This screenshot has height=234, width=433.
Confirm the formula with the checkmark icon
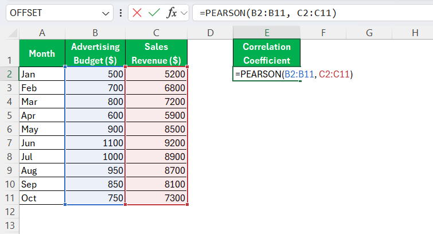[154, 13]
